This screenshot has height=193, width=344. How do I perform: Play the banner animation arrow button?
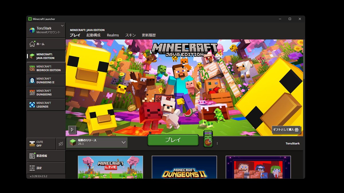pos(72,130)
